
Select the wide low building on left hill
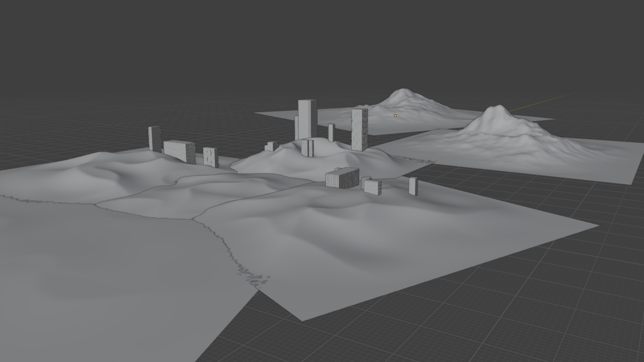179,151
